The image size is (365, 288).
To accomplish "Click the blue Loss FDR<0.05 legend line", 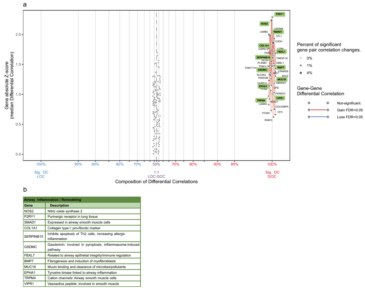I will [318, 117].
